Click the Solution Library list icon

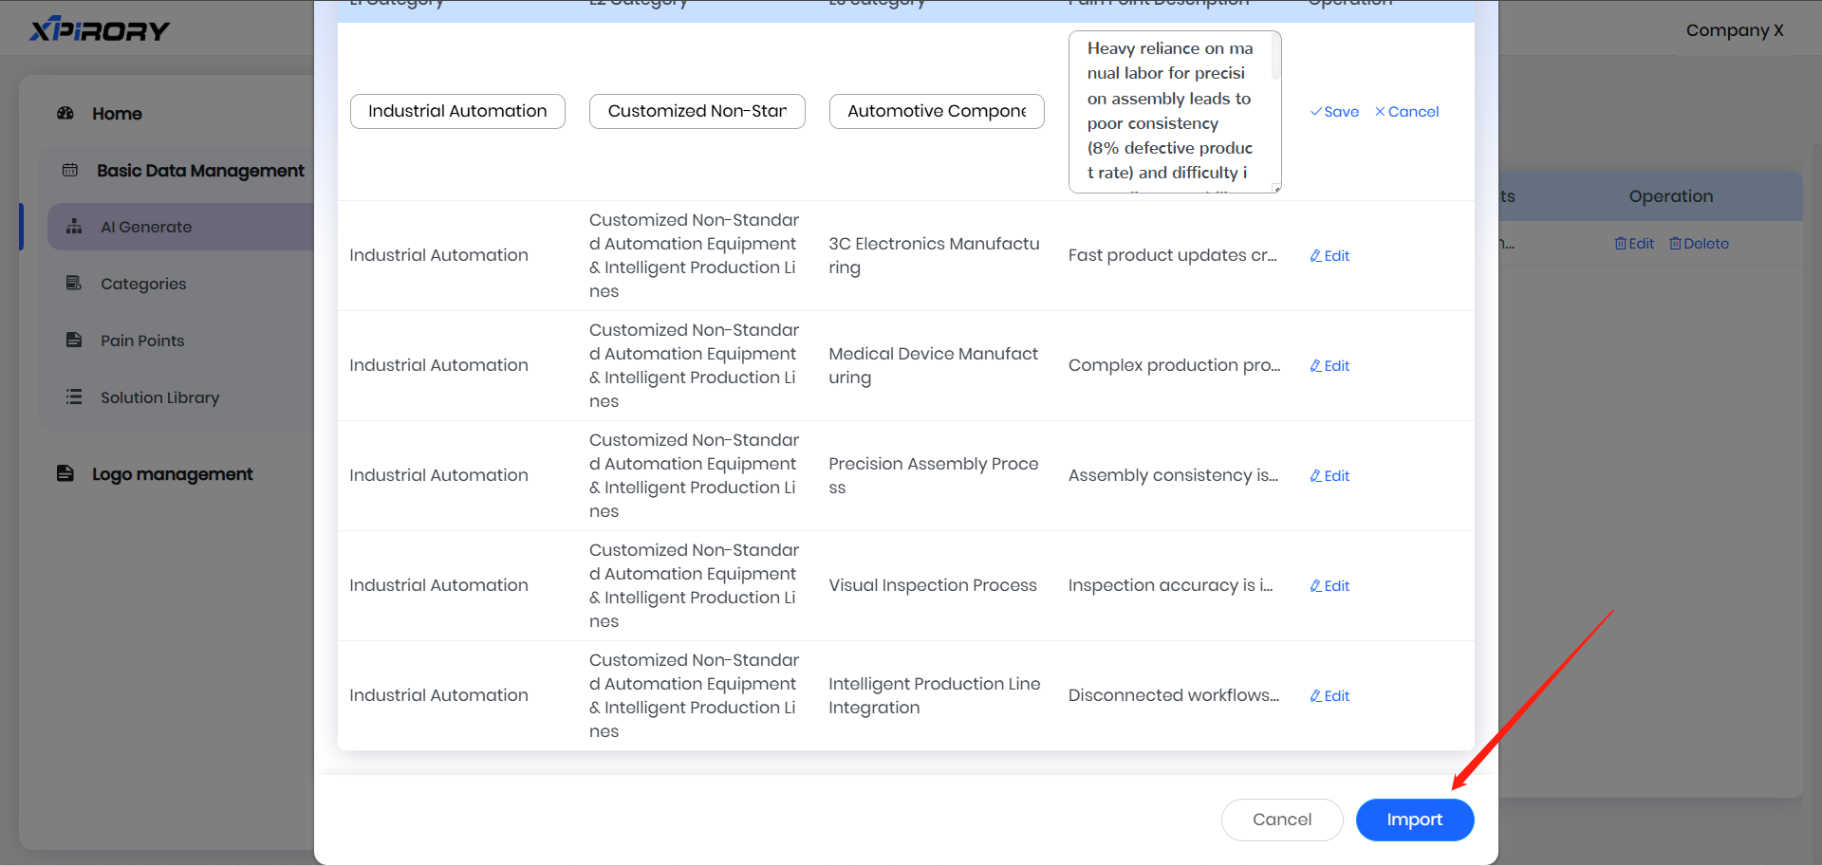coord(74,397)
